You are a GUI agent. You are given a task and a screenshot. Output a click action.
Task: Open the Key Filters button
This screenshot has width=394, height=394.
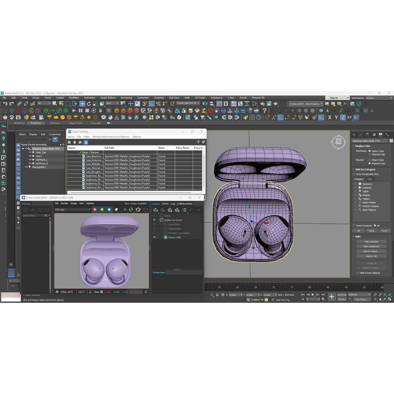tap(362, 300)
